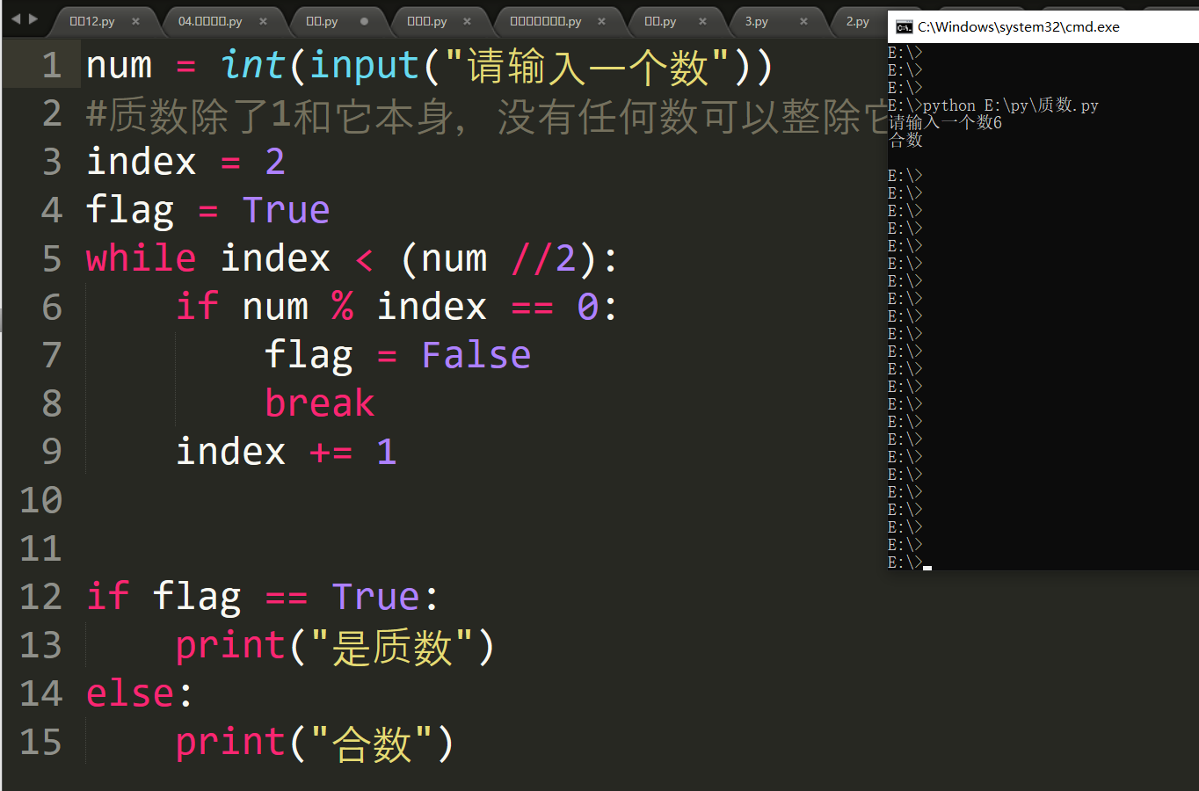Screen dimensions: 1199x791
Task: Switch to the tab ending in 12.py
Action: coord(92,21)
